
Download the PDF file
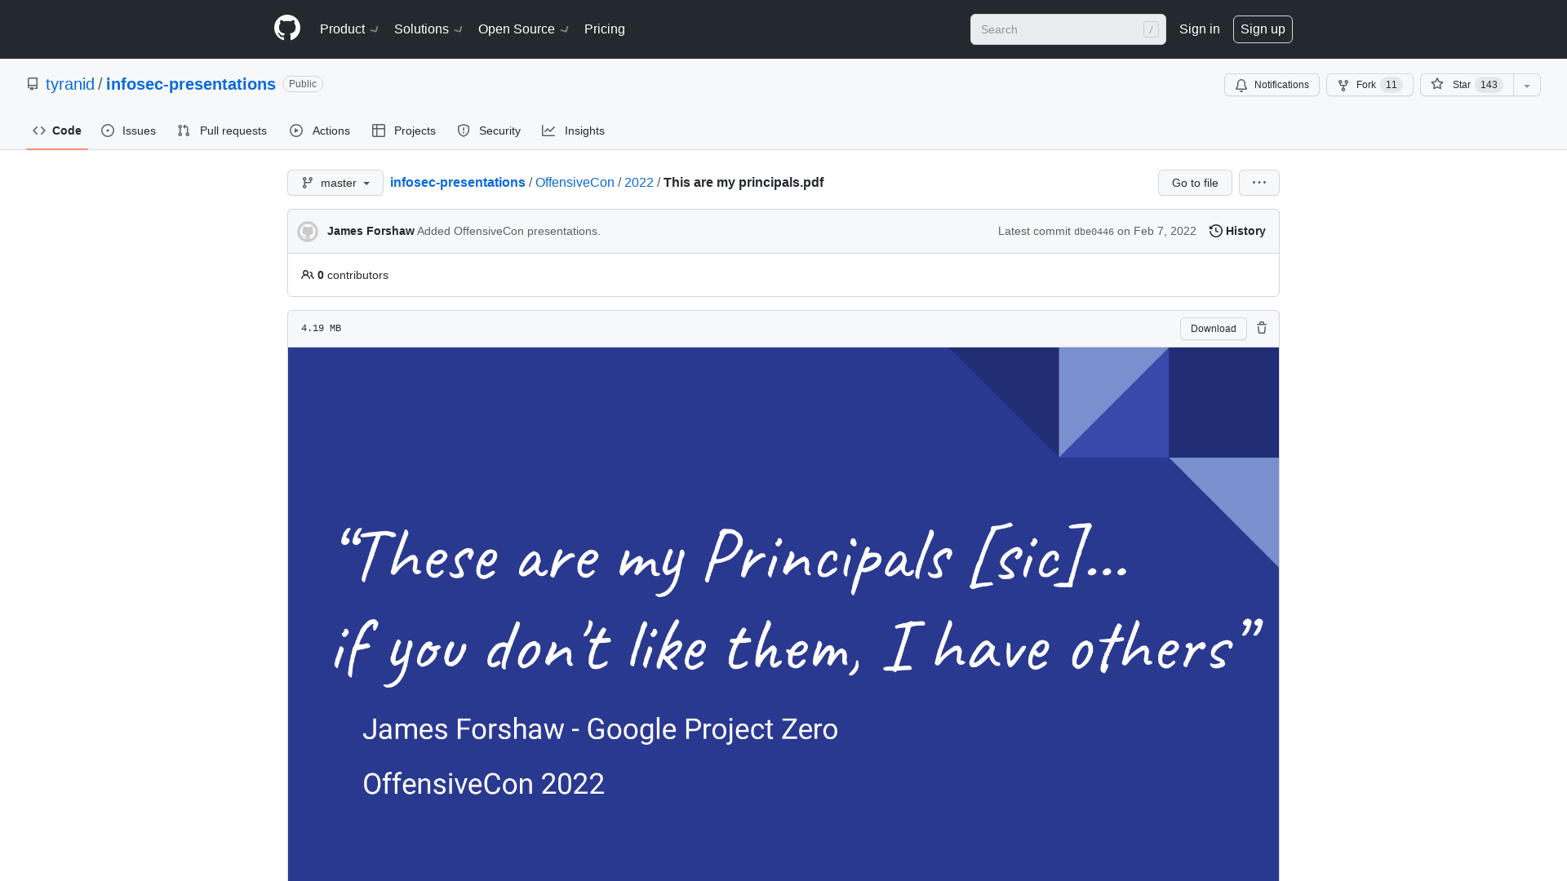1214,329
